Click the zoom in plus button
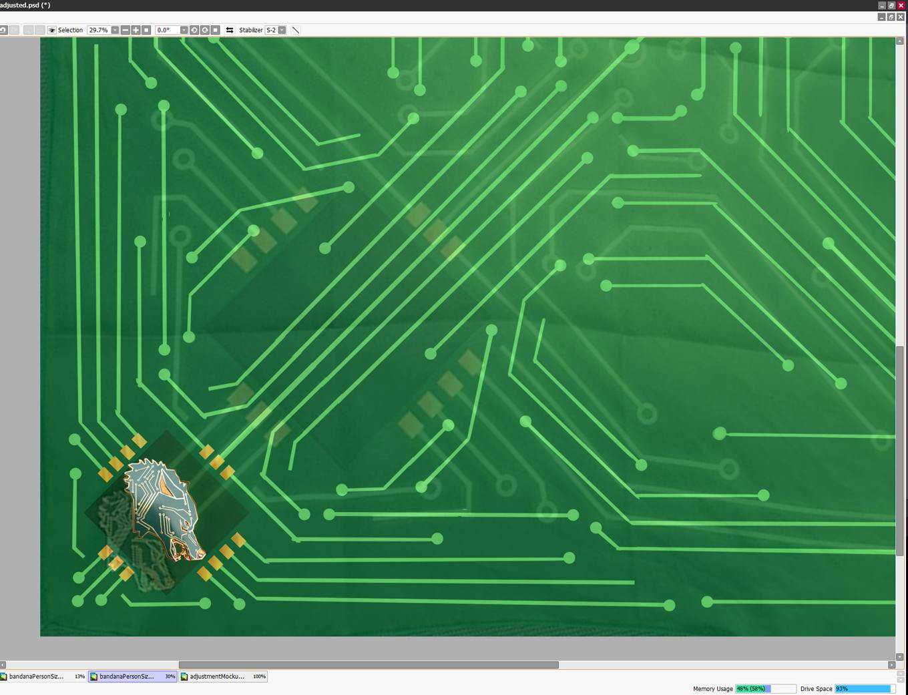The width and height of the screenshot is (908, 695). tap(136, 30)
